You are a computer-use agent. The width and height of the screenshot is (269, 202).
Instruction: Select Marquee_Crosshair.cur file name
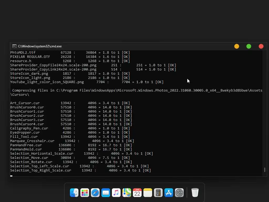pos(32,141)
